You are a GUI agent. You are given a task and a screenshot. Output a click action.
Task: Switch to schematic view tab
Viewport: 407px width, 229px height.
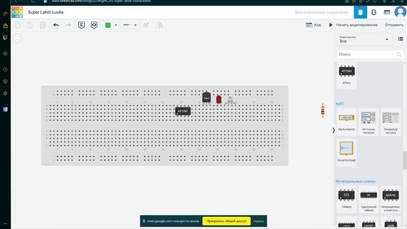coord(373,12)
